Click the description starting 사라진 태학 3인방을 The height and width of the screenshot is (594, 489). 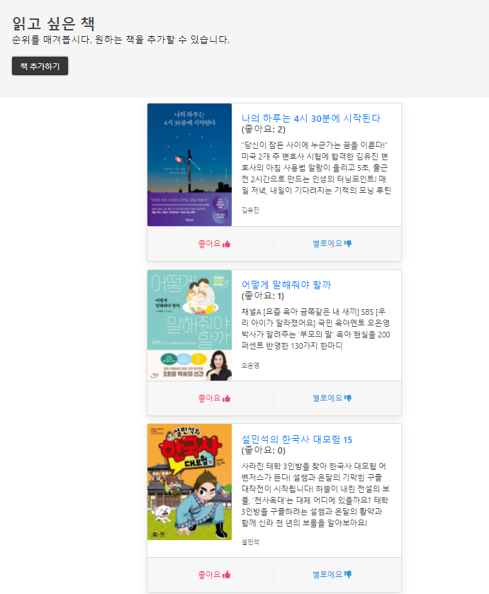coord(316,494)
